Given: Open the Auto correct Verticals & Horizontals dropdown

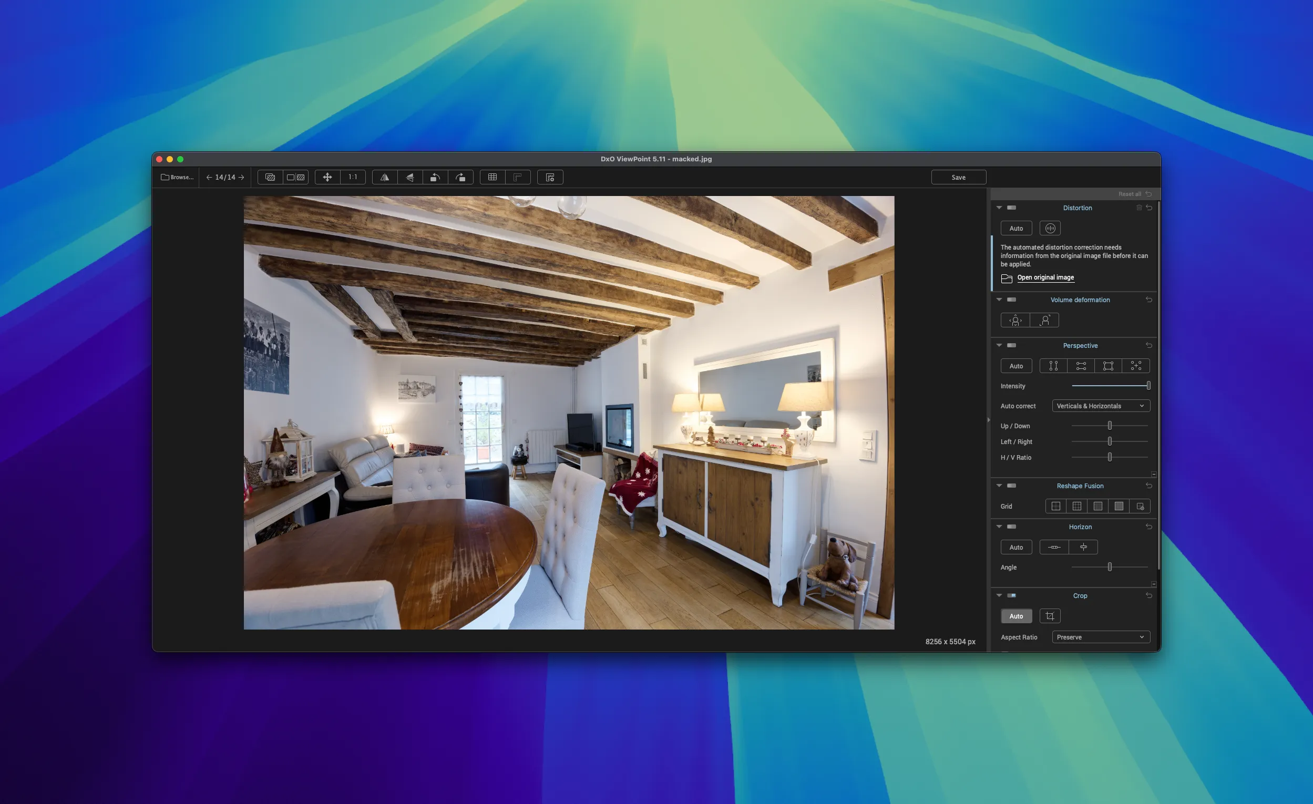Looking at the screenshot, I should (1100, 406).
